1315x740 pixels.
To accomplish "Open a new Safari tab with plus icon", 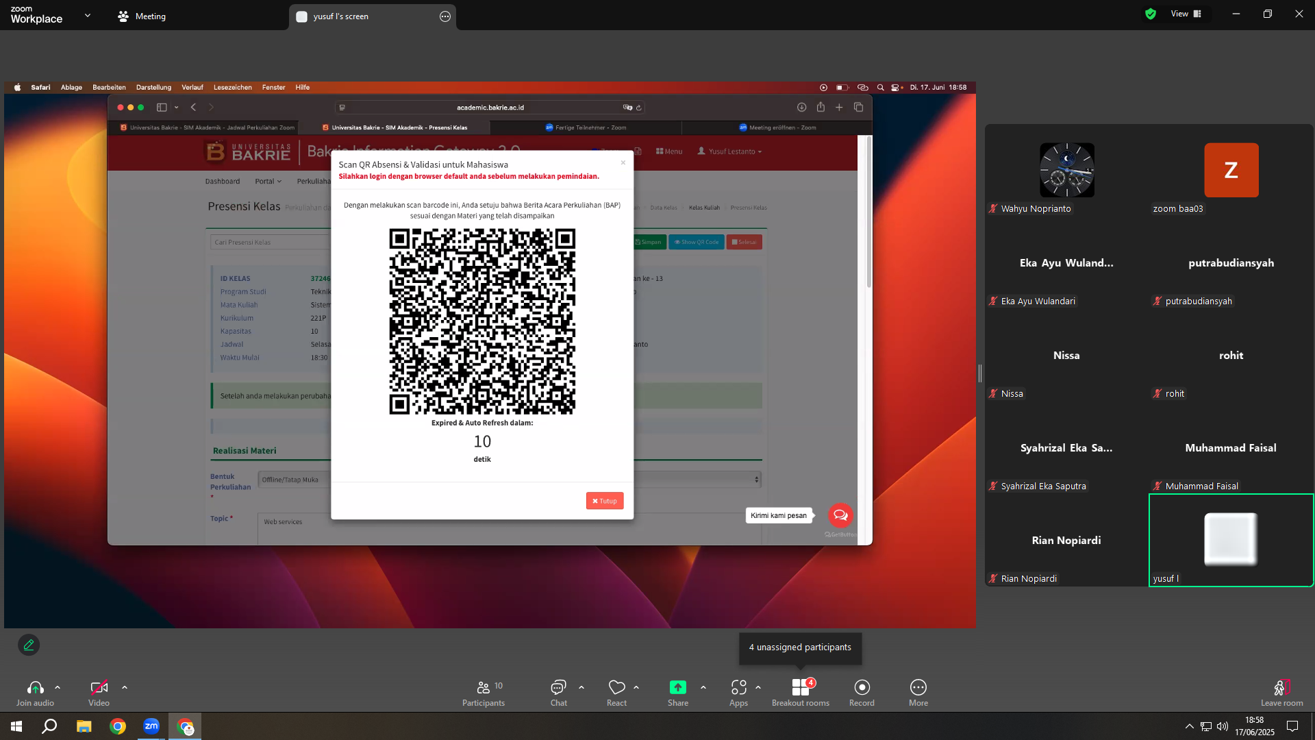I will point(839,108).
